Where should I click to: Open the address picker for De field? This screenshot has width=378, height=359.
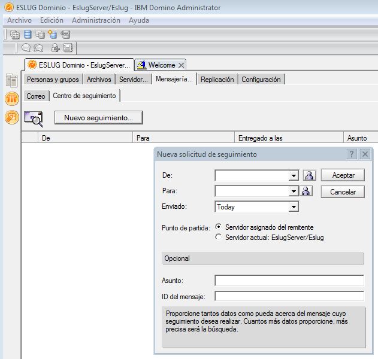(x=310, y=175)
